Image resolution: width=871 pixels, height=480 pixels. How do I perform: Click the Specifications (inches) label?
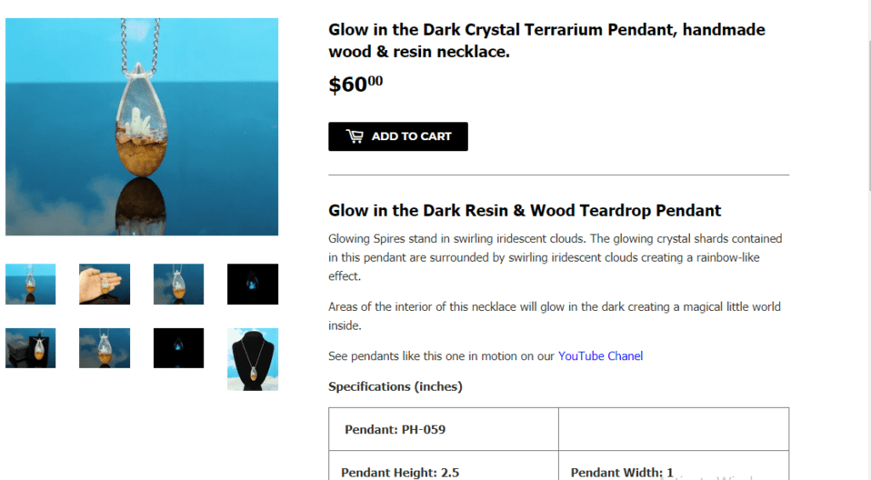point(395,387)
